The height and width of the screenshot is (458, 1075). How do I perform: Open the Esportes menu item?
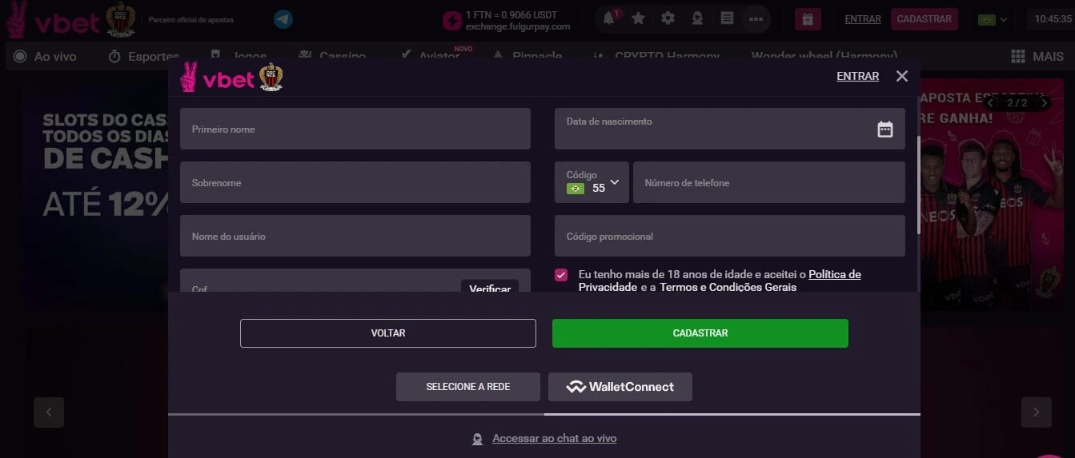(143, 57)
